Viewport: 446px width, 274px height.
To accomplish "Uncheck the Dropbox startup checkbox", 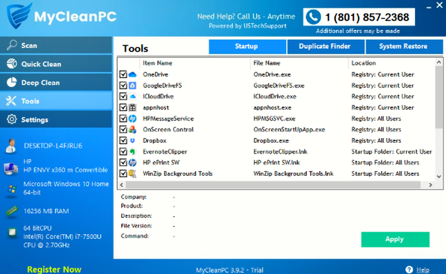I will (x=123, y=141).
